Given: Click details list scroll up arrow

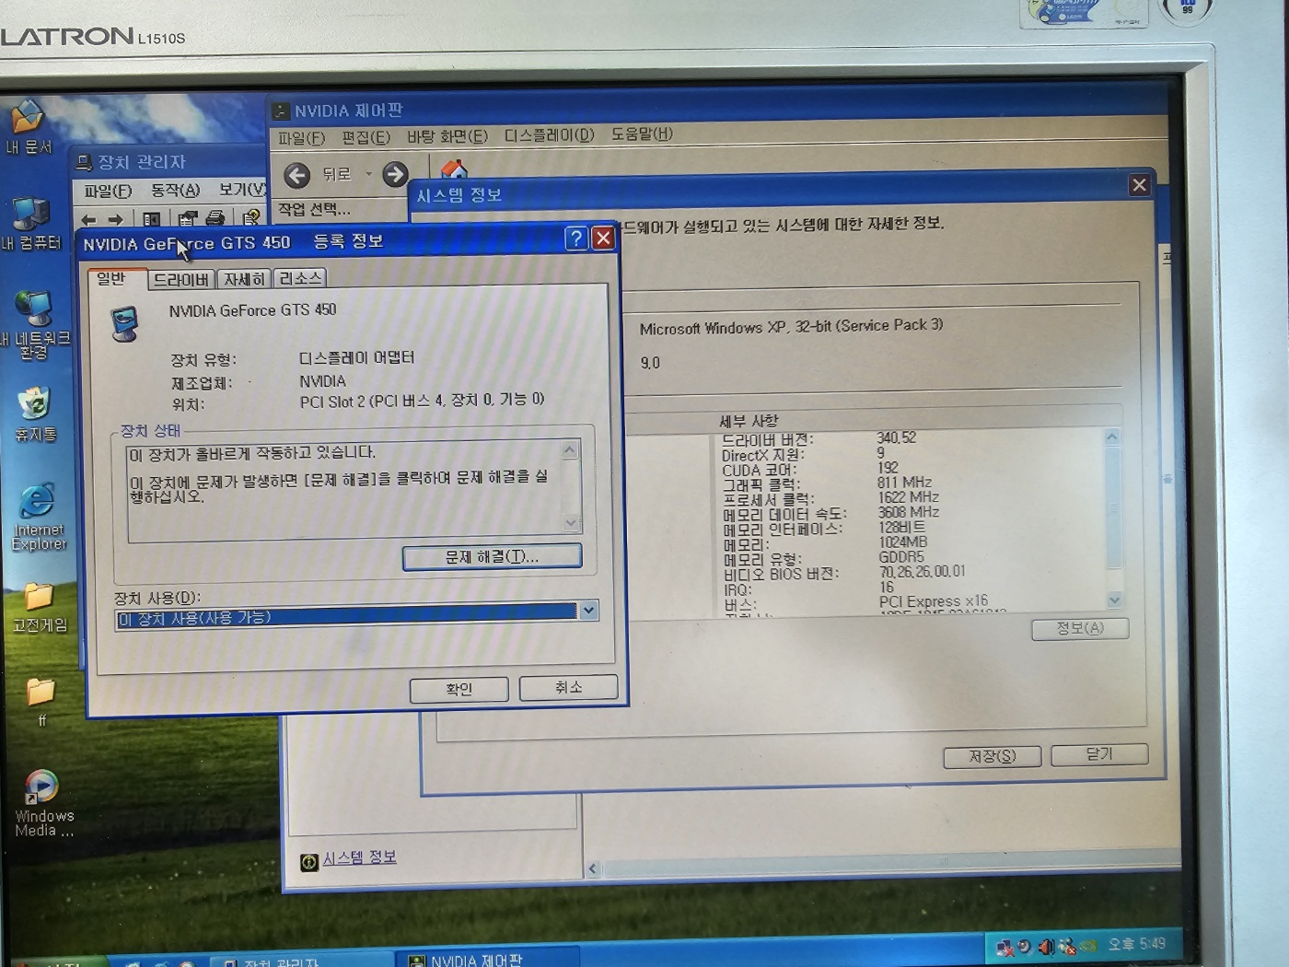Looking at the screenshot, I should click(1112, 437).
